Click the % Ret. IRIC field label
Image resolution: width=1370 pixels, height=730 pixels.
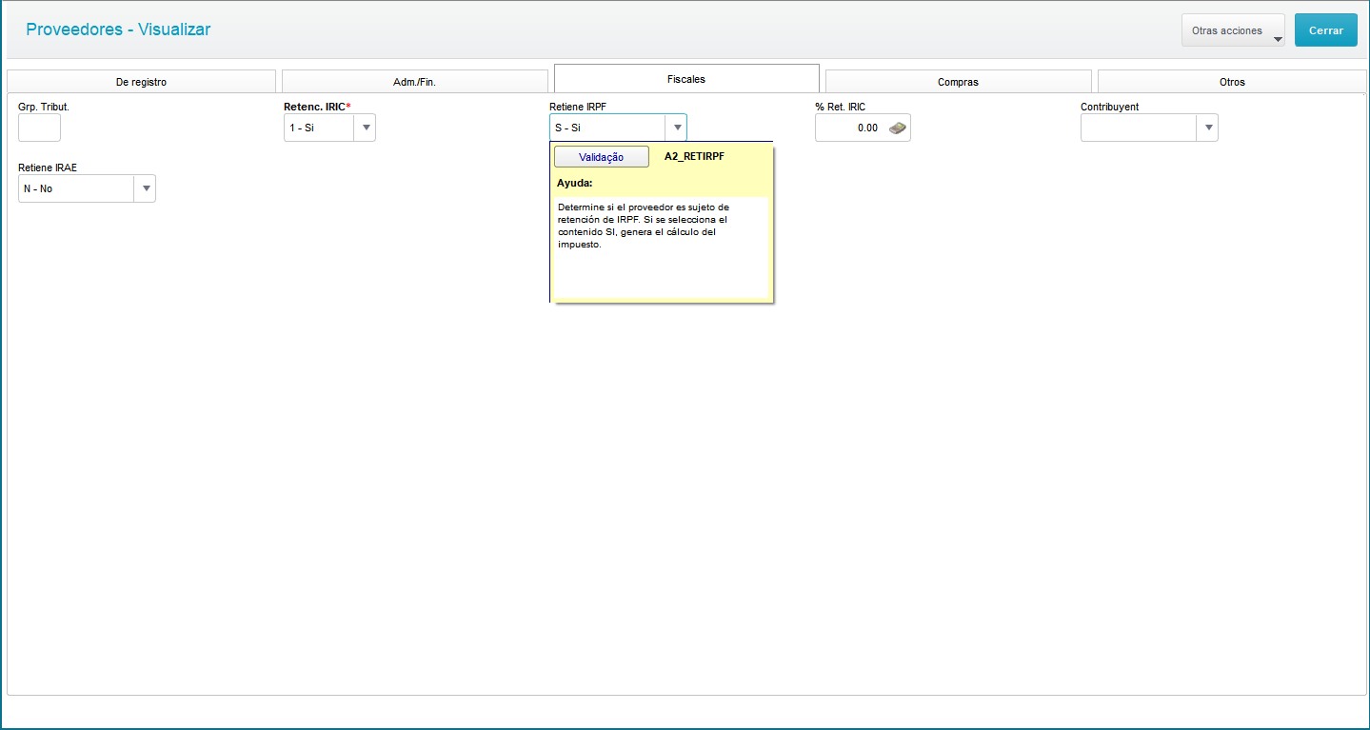click(841, 107)
